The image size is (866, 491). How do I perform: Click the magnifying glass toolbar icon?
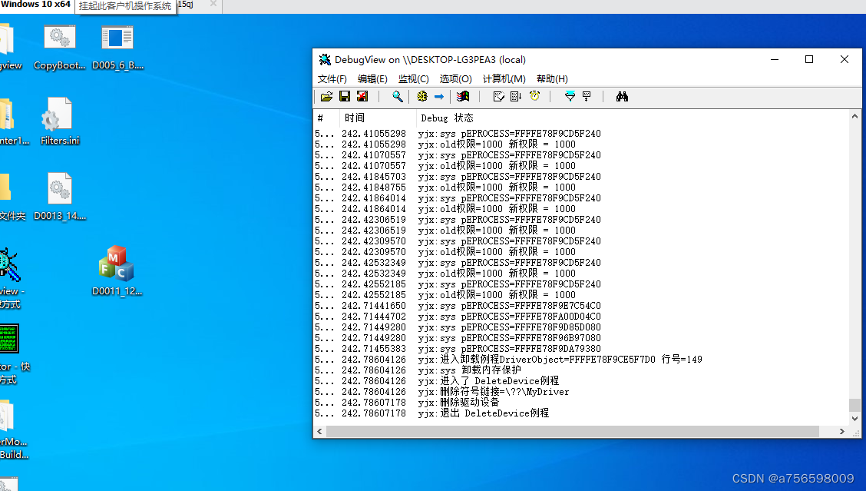[397, 96]
